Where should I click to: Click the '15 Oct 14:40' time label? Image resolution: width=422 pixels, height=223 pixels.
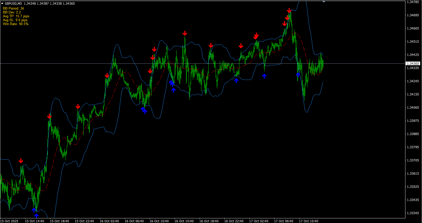[35, 221]
